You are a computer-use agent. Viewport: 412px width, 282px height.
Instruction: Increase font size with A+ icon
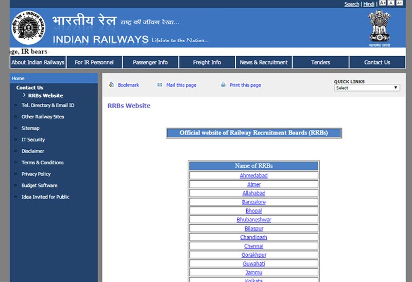point(383,3)
